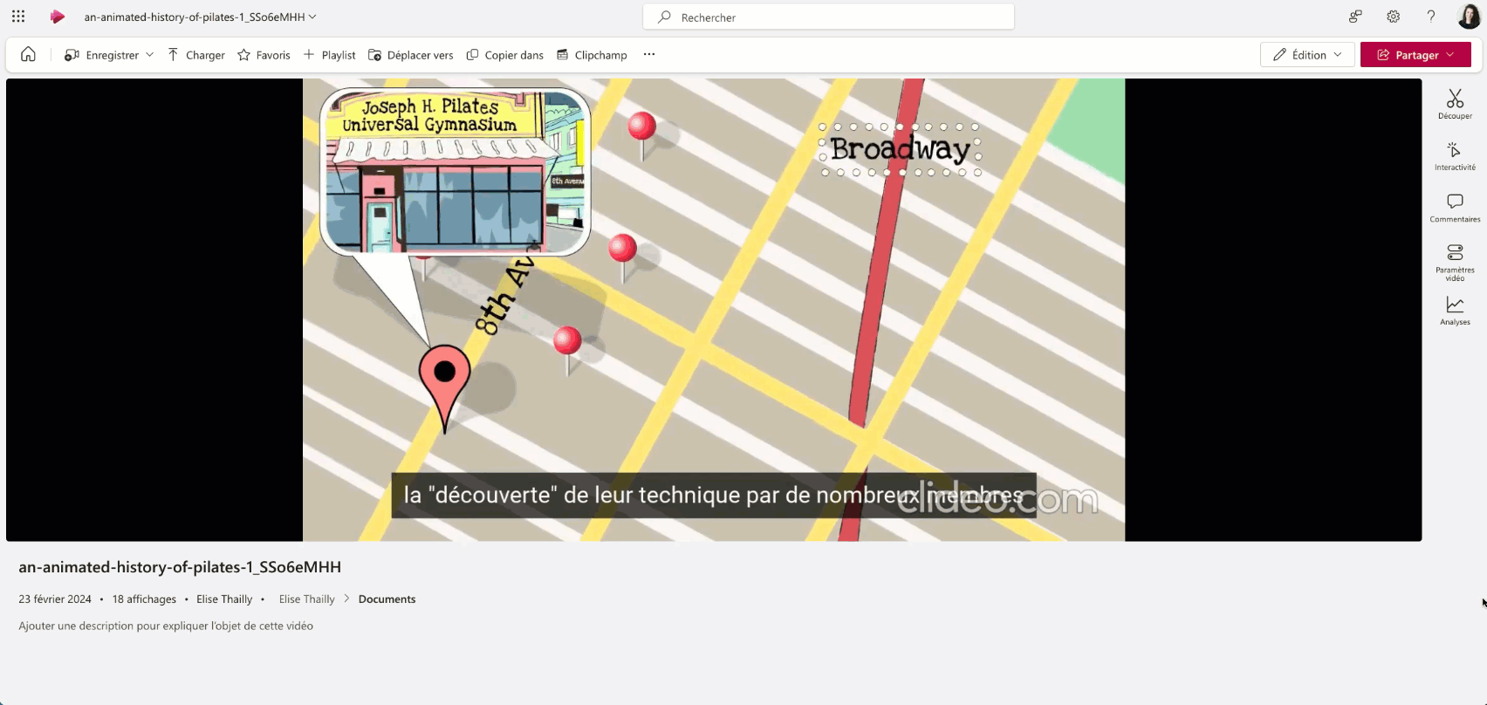Open Paramètres vidéo settings
Viewport: 1487px width, 705px height.
point(1454,261)
